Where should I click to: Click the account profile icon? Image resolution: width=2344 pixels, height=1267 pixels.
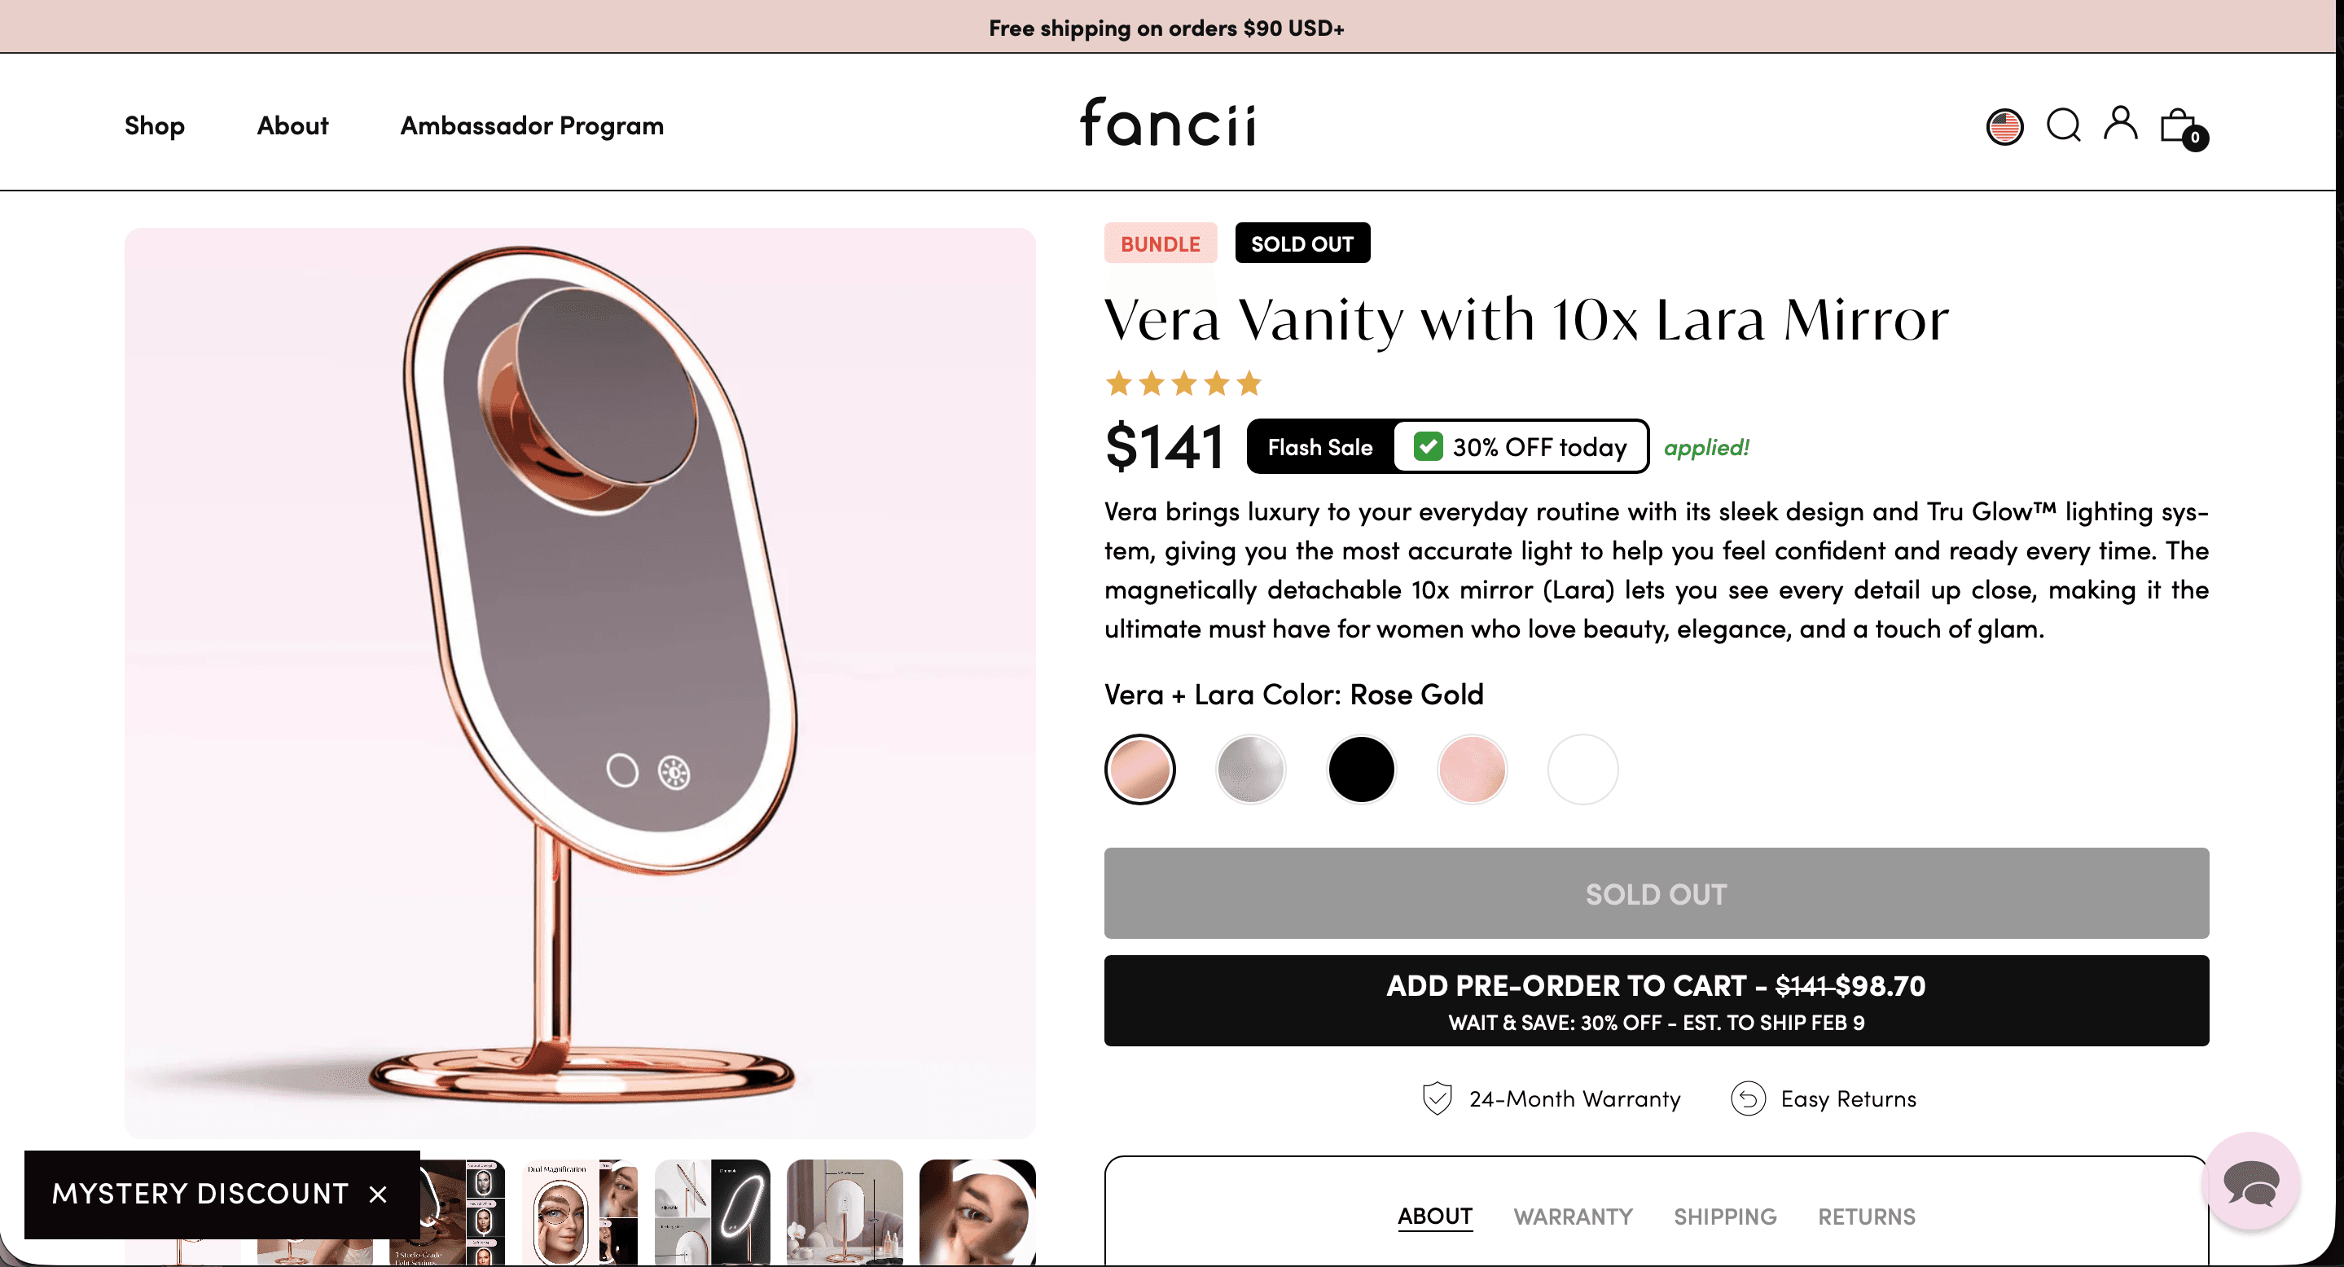click(x=2120, y=125)
